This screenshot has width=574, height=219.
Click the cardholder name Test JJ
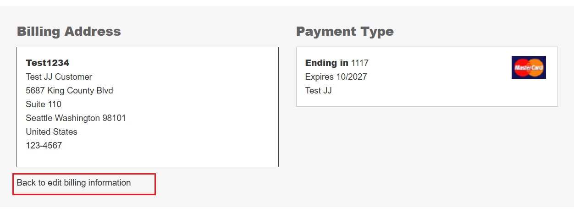(318, 91)
